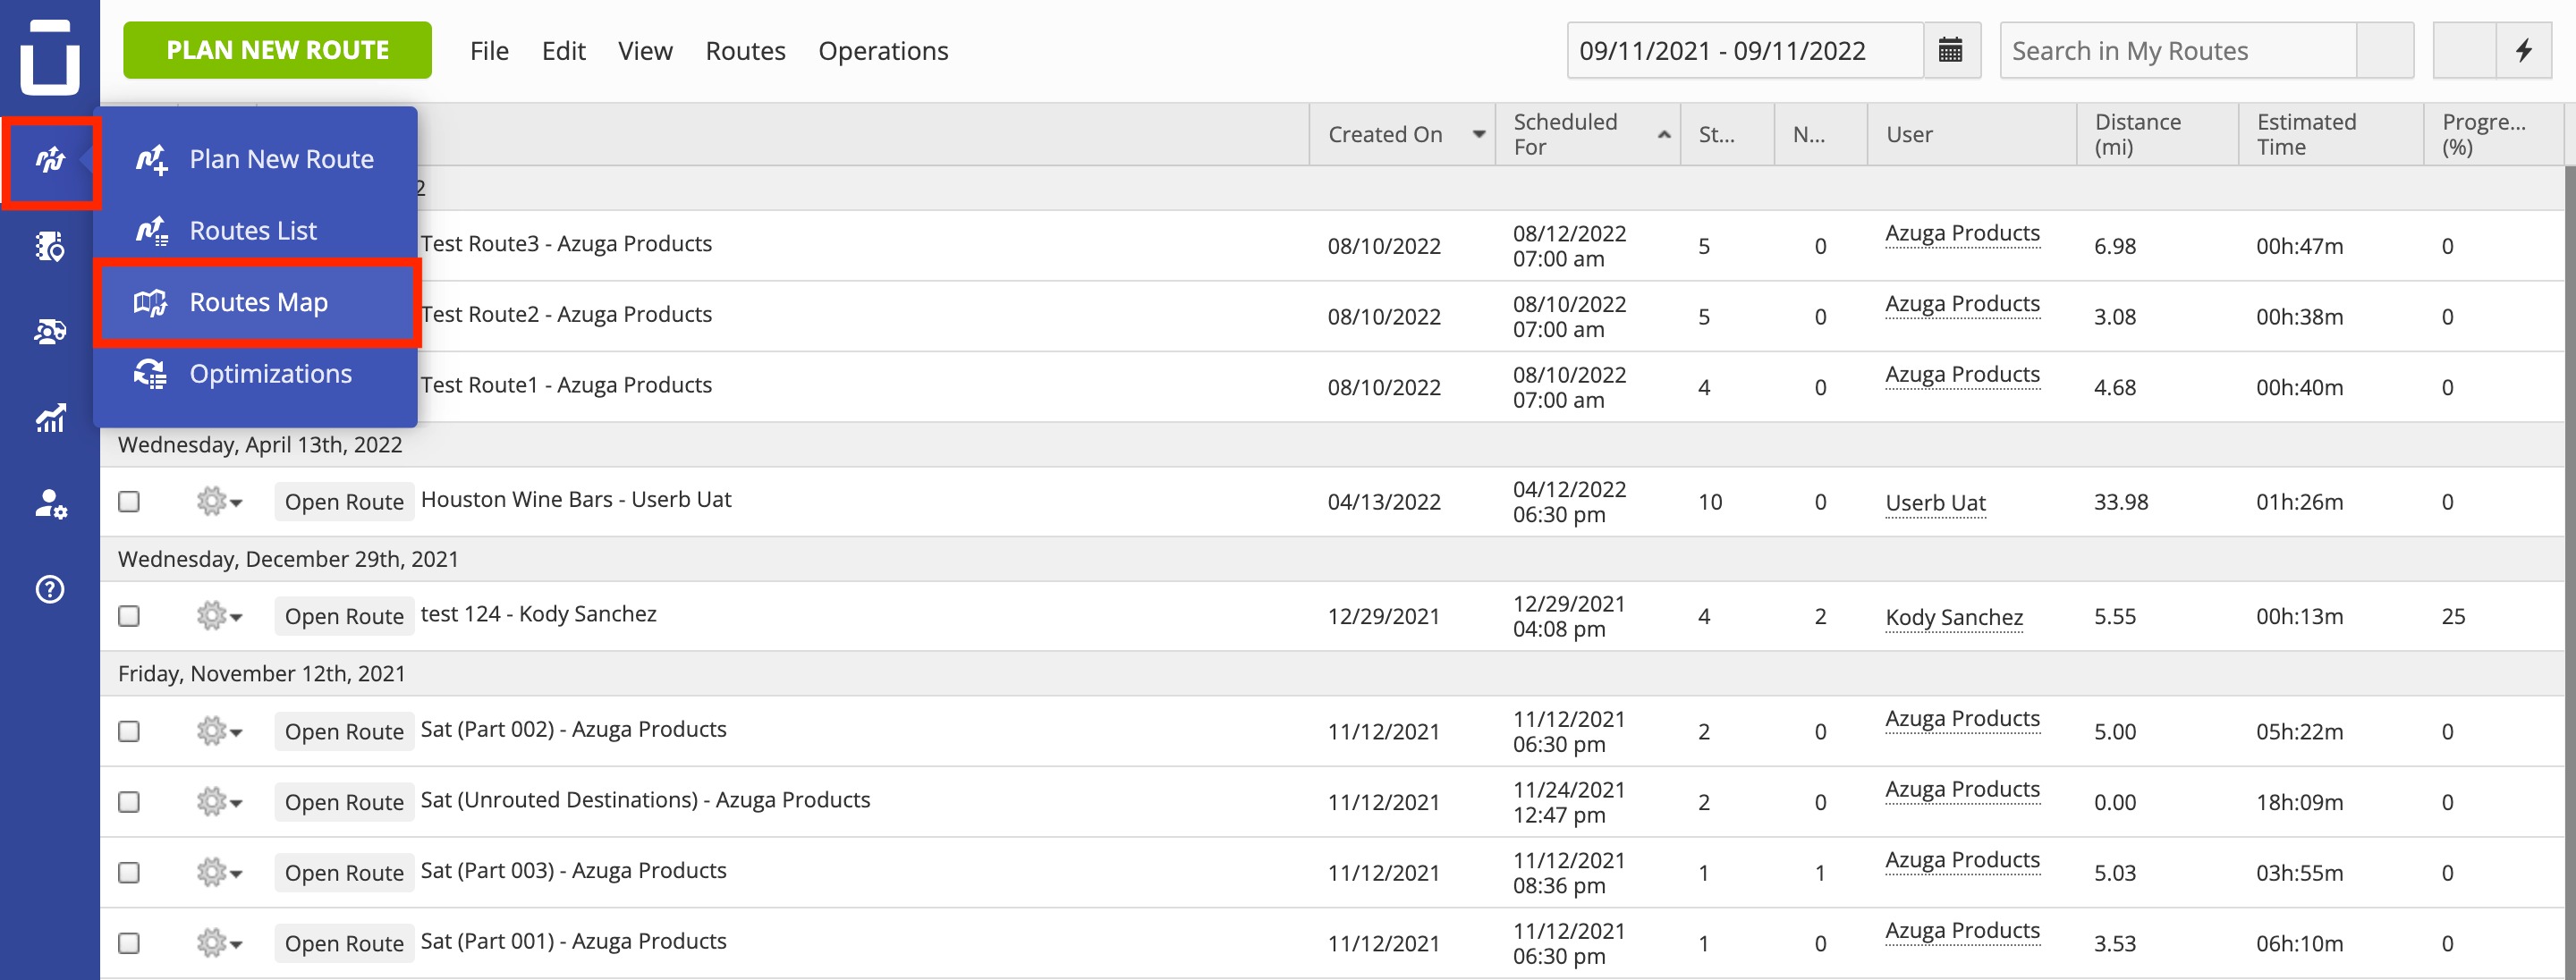Check the Sat (Unrouted Destinations) route checkbox

[129, 802]
